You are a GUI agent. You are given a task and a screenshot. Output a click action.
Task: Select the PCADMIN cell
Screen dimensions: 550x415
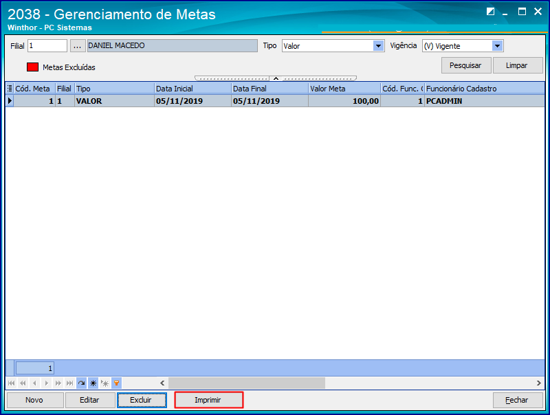coord(485,101)
